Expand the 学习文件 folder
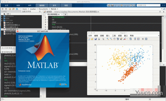Image resolution: width=166 pixels, height=101 pixels. coord(2,20)
